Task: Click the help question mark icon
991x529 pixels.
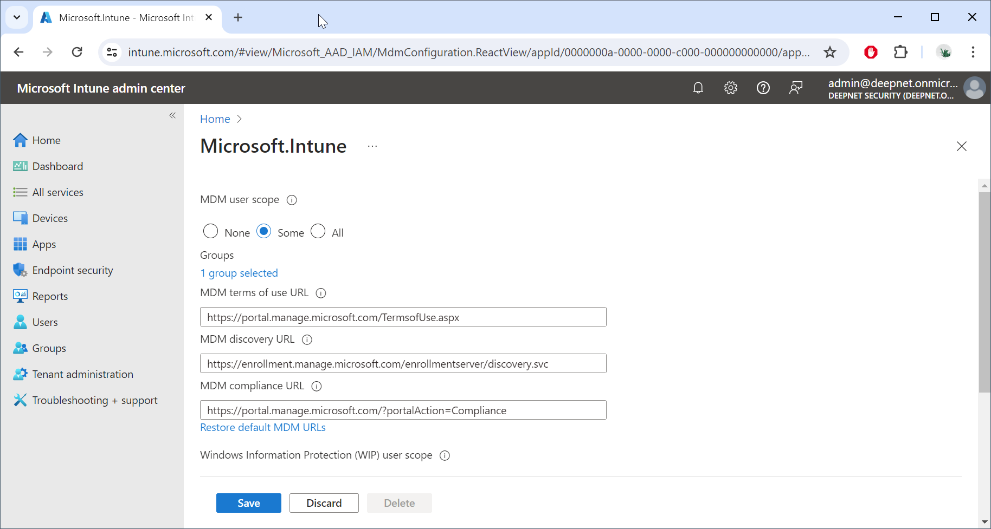Action: [x=763, y=88]
